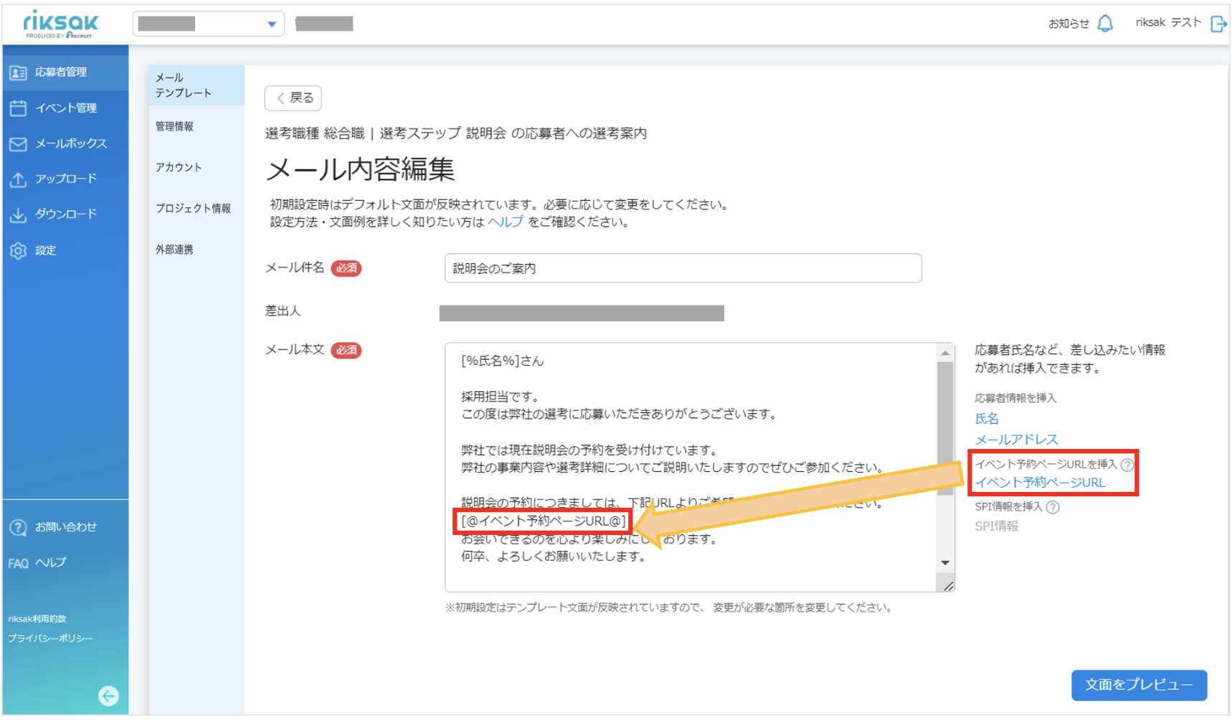Open the アカウント menu item

tap(179, 167)
